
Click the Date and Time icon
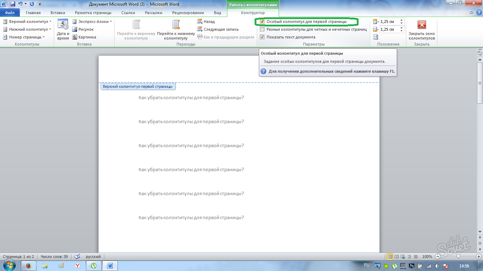[x=63, y=25]
